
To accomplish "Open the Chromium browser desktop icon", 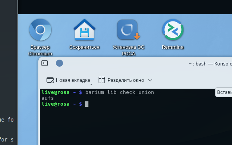I will click(40, 30).
